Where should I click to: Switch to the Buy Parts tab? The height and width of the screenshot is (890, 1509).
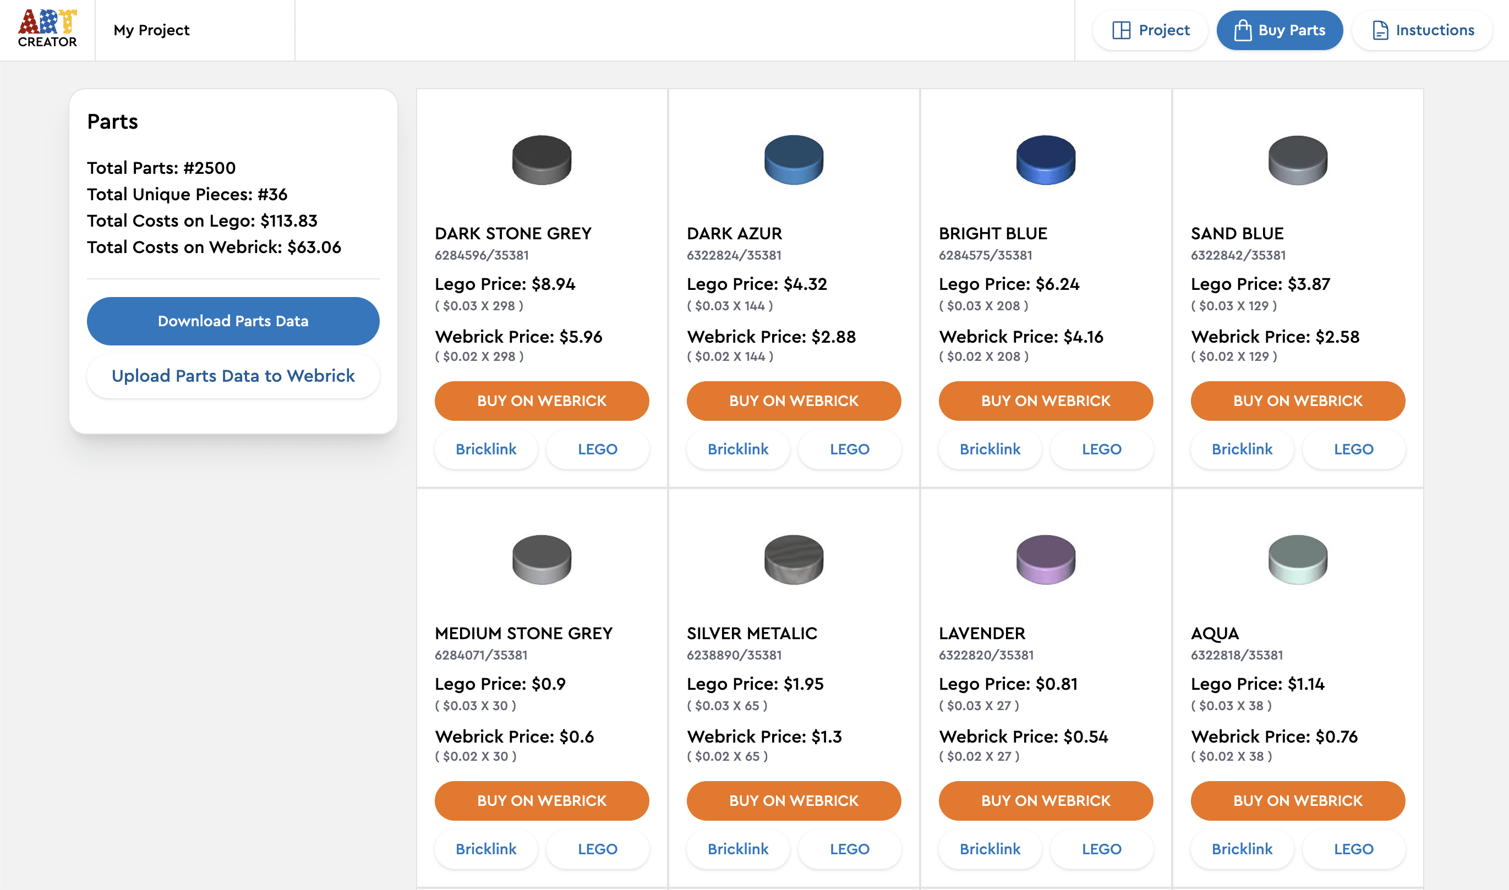point(1279,30)
